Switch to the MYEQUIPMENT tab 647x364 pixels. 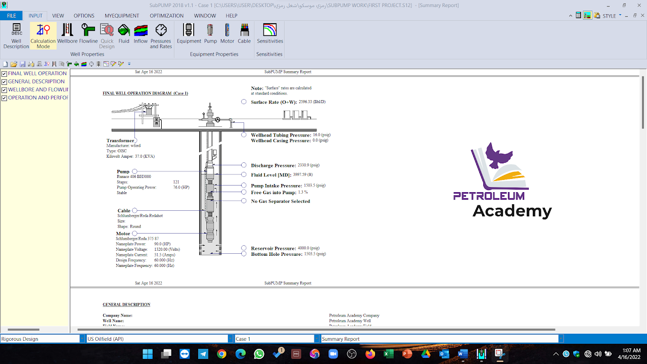tap(122, 16)
